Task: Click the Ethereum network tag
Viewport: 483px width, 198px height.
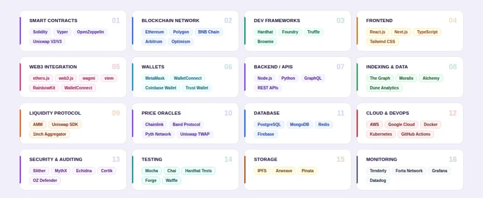Action: tap(155, 32)
